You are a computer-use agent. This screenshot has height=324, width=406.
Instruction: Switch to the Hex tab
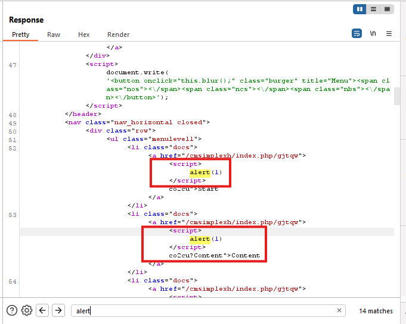coord(84,34)
